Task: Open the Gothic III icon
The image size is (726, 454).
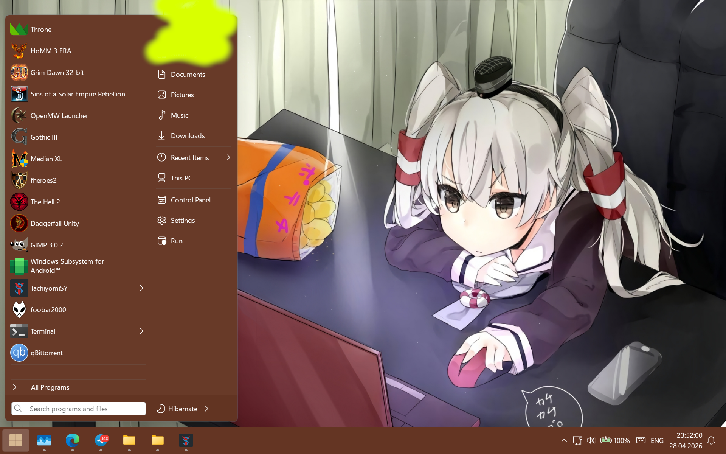Action: pos(19,137)
